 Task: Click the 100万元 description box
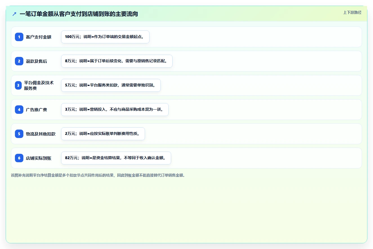[x=105, y=37]
